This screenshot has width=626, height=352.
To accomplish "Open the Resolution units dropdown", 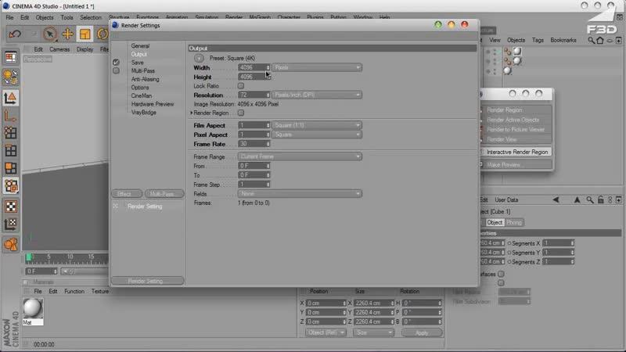I will click(x=317, y=95).
